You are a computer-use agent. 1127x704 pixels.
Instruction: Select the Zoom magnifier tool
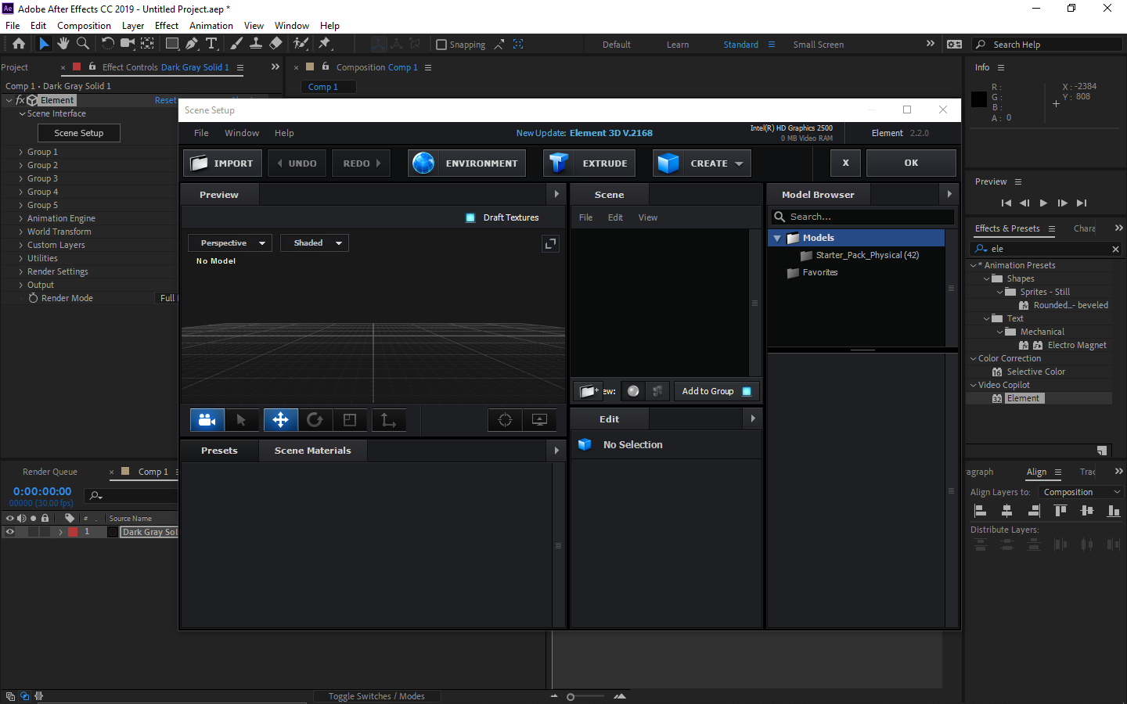point(83,44)
